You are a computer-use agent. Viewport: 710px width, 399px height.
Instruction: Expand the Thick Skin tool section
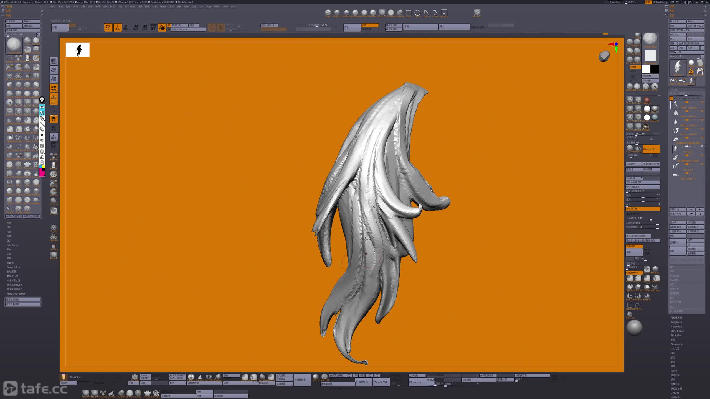(x=676, y=335)
